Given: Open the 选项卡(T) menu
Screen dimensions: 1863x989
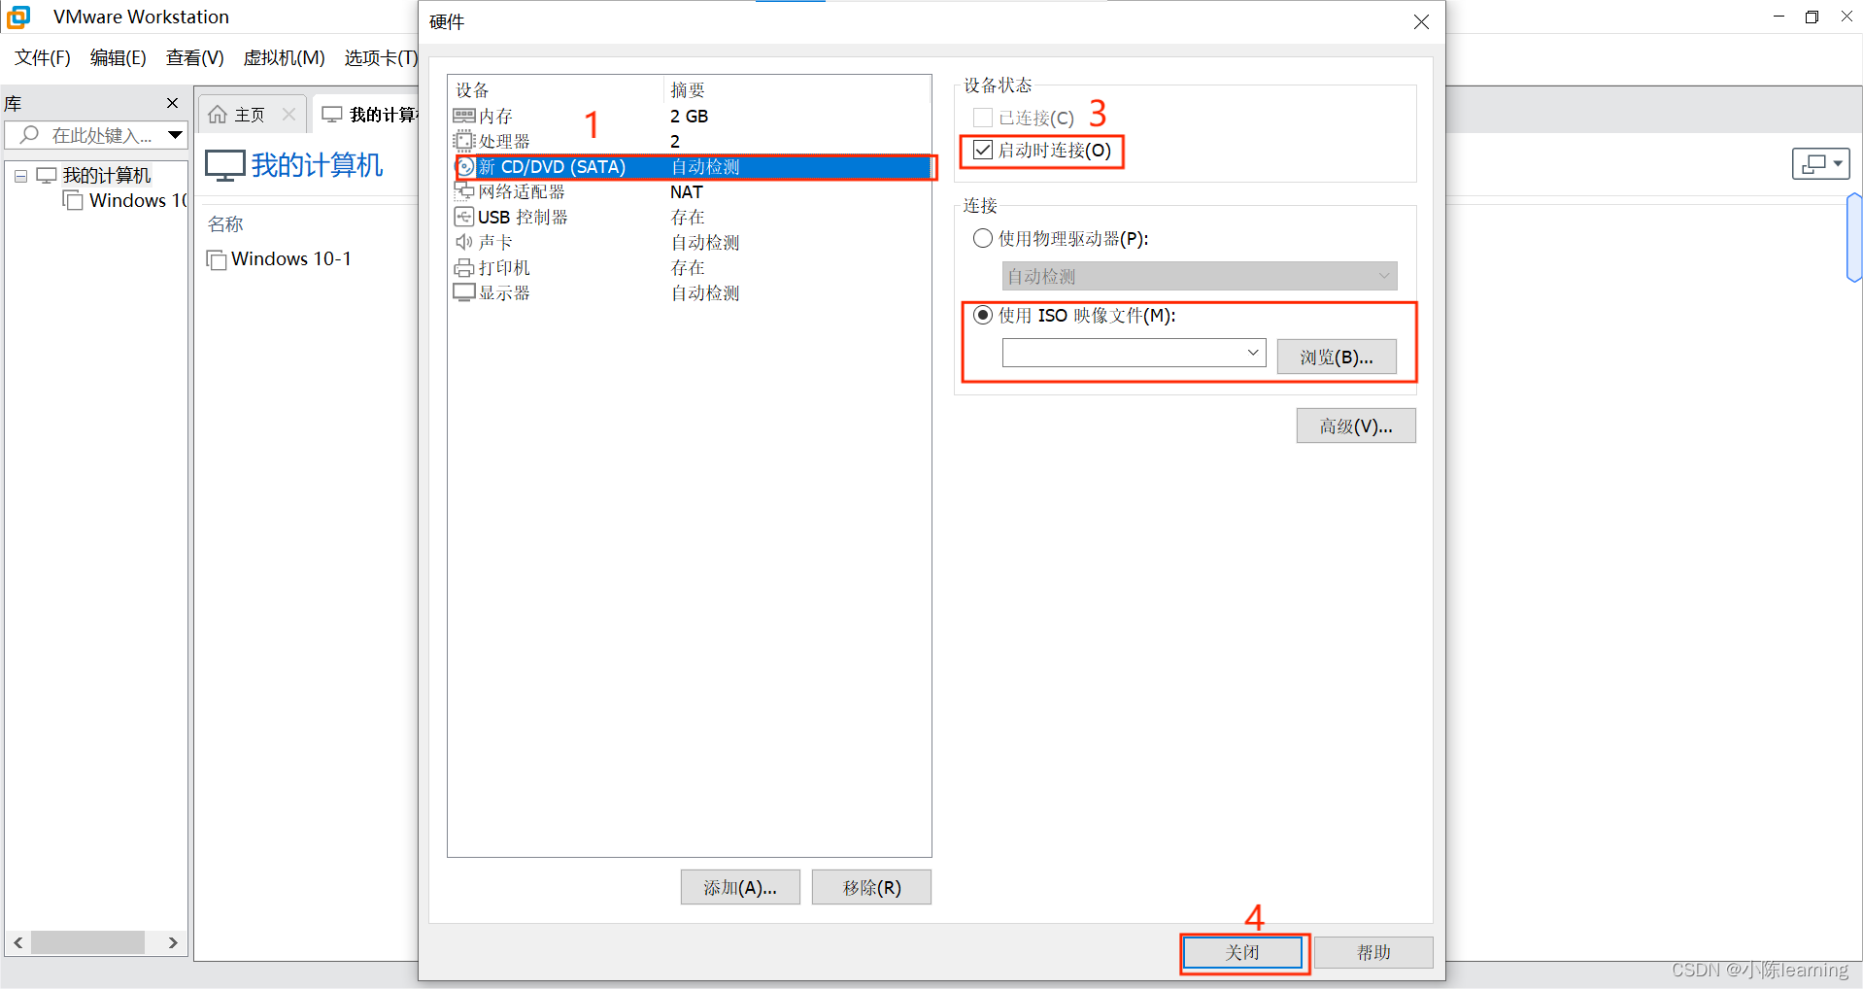Looking at the screenshot, I should tap(380, 57).
